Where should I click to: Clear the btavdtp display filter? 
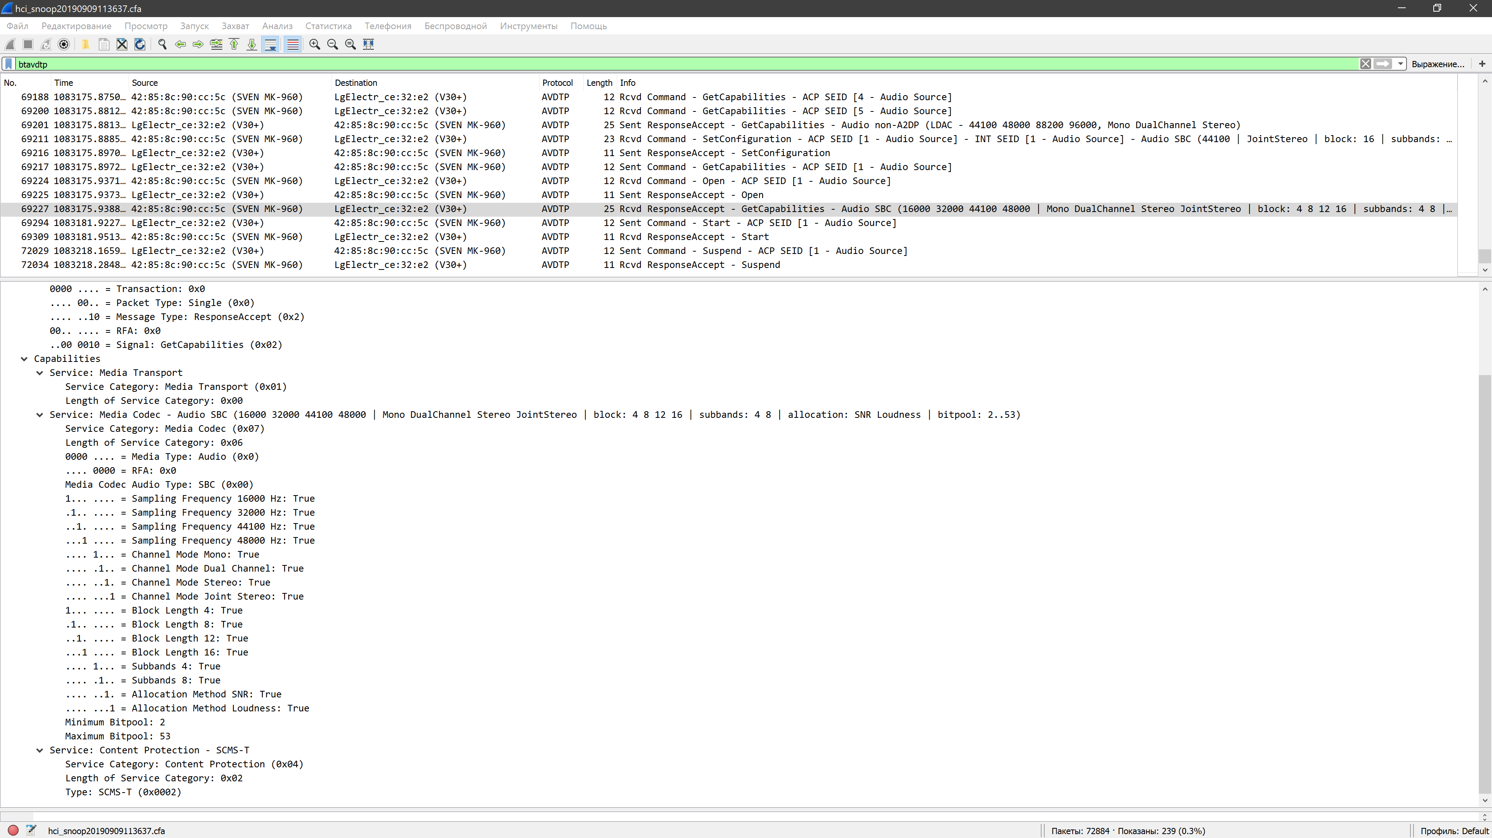1365,64
